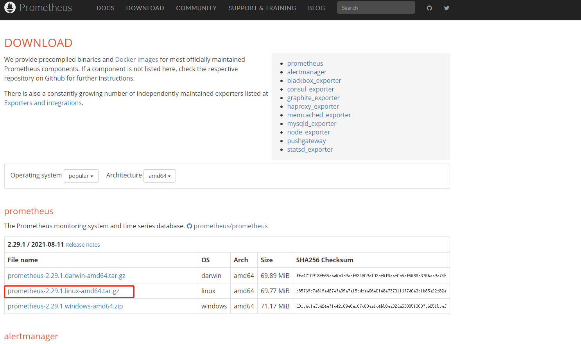
Task: Jump to statsd_exporter in the list
Action: click(x=310, y=149)
